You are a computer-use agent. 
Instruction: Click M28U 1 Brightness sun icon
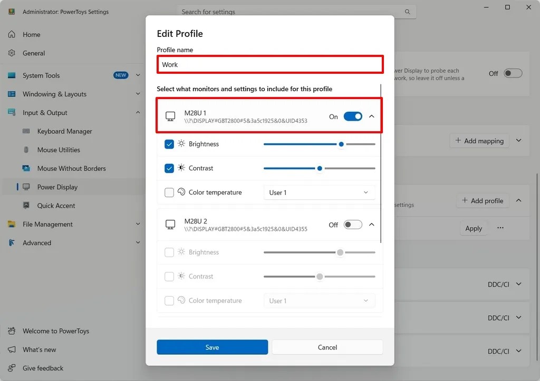pyautogui.click(x=181, y=143)
